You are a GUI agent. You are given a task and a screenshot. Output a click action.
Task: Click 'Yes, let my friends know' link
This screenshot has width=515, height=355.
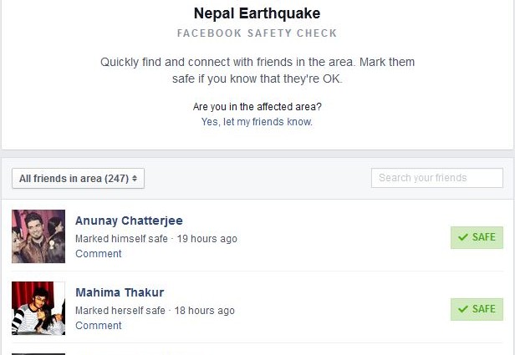coord(257,122)
